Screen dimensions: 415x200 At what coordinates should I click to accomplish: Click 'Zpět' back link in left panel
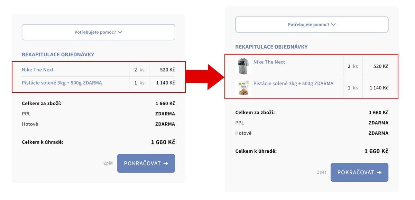108,163
